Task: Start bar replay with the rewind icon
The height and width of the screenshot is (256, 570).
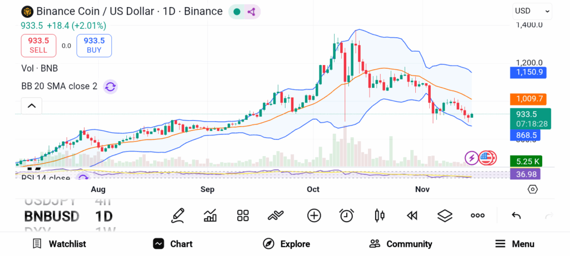Action: coord(412,215)
